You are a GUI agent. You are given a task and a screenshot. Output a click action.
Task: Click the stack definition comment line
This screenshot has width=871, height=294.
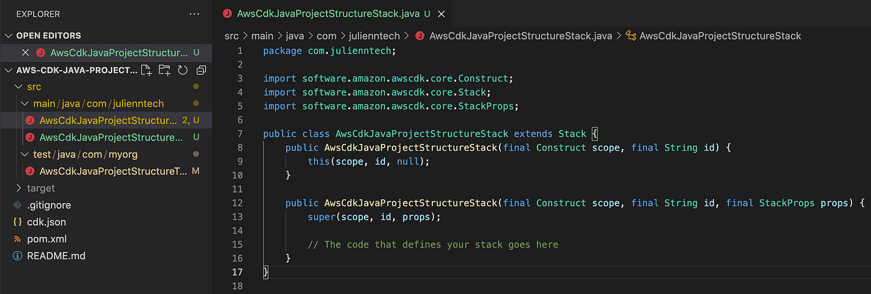click(433, 244)
